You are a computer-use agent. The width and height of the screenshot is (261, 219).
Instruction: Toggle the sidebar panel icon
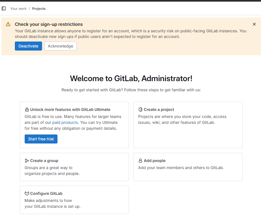click(x=4, y=8)
